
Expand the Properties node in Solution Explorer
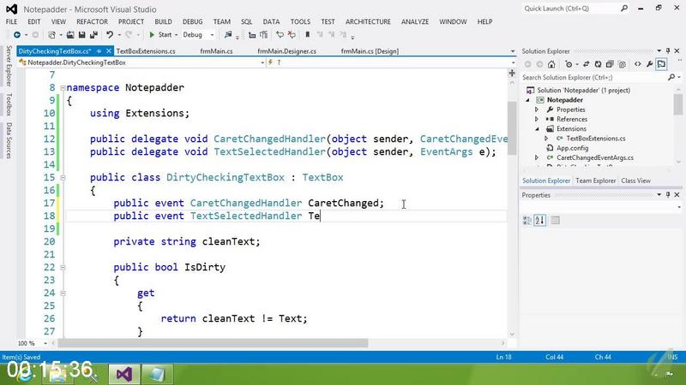[x=537, y=110]
